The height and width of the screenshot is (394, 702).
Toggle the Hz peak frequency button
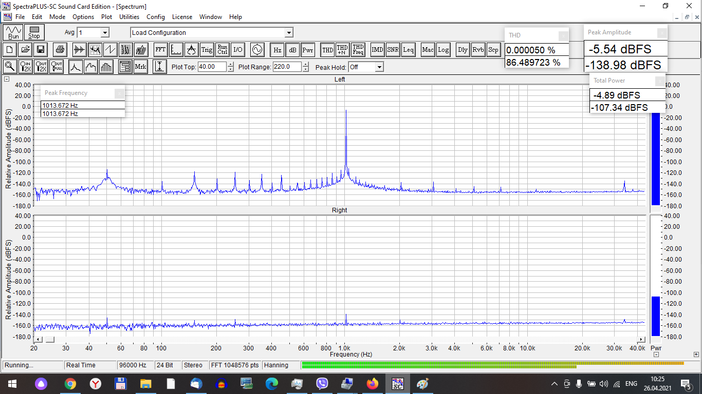click(x=277, y=50)
